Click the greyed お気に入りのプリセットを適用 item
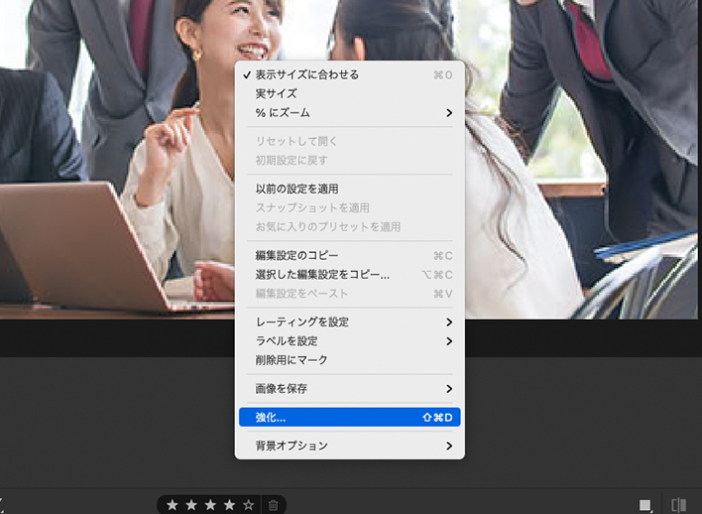The image size is (702, 514). [x=350, y=227]
